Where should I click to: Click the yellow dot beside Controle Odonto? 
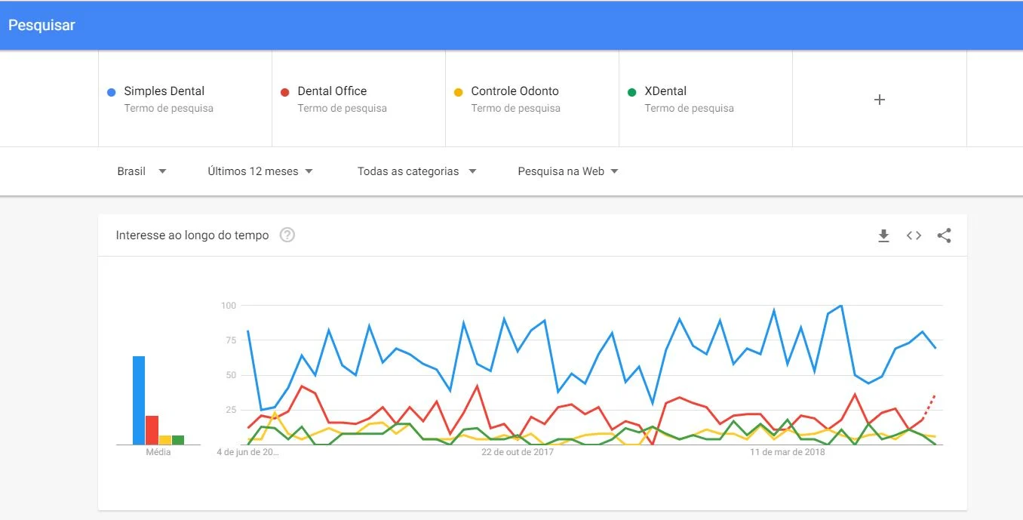(x=458, y=92)
